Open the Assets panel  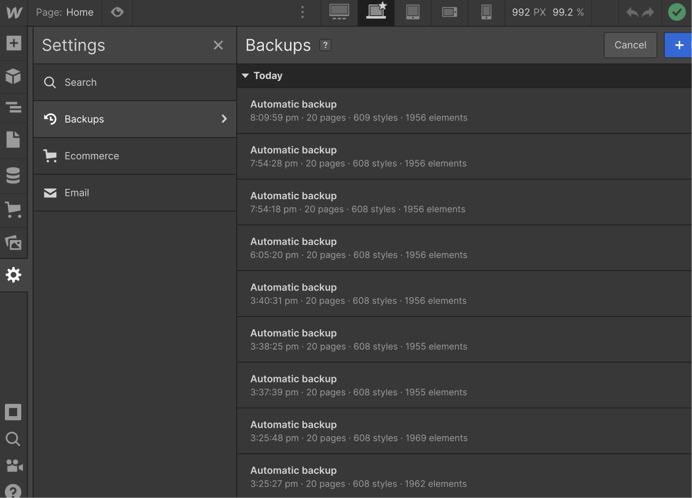[13, 243]
